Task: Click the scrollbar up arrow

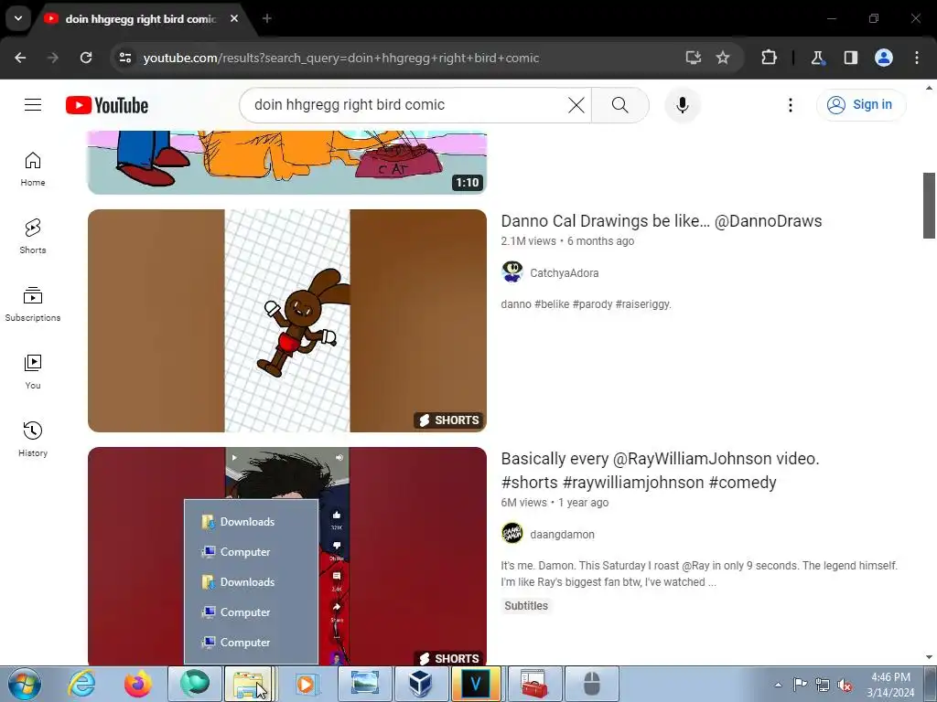Action: (x=930, y=88)
